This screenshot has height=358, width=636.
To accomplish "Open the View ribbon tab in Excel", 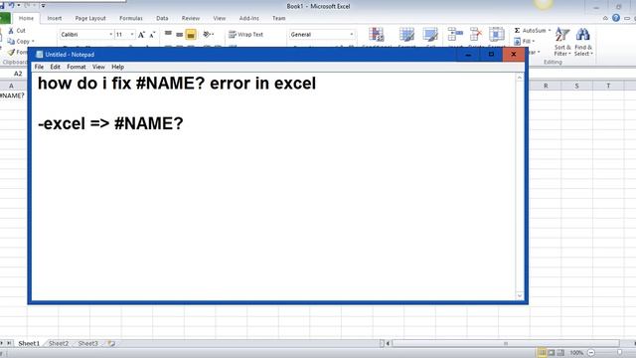I will pos(219,18).
